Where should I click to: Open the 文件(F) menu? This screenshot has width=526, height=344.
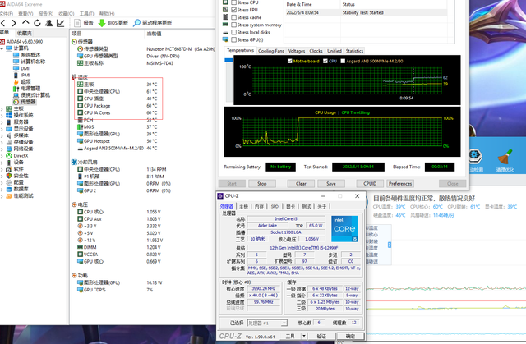[7, 14]
